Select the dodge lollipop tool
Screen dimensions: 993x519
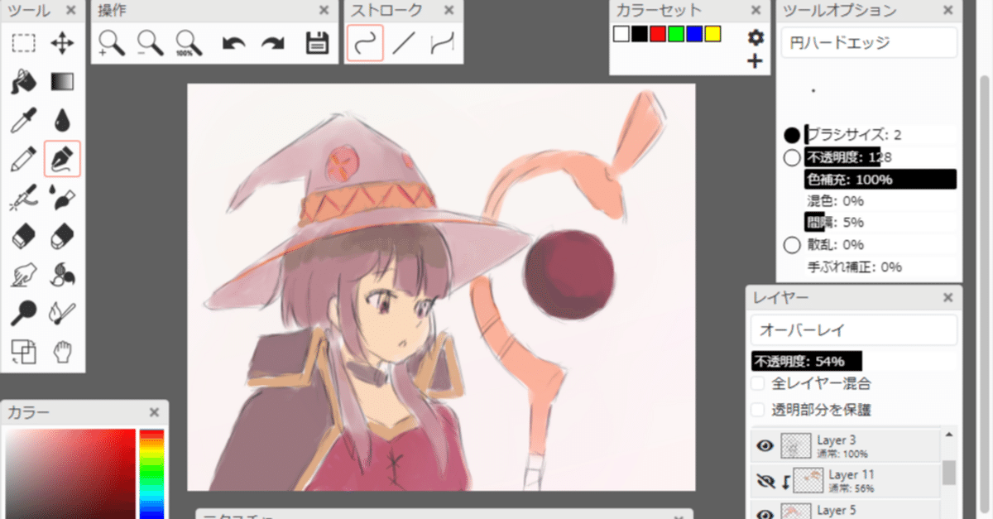(x=23, y=313)
